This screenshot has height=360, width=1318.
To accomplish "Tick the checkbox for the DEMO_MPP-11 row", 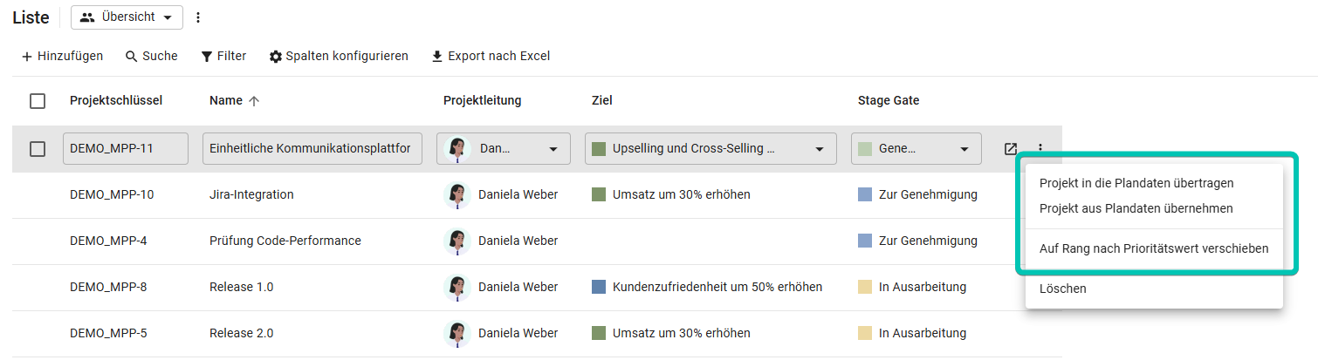I will (x=38, y=149).
